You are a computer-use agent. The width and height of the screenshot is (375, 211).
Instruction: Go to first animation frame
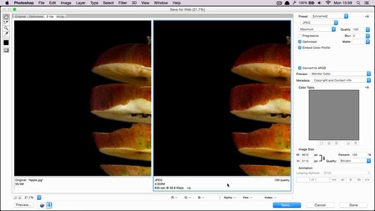click(334, 180)
